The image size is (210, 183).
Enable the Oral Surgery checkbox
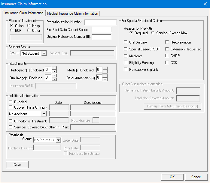click(x=126, y=42)
